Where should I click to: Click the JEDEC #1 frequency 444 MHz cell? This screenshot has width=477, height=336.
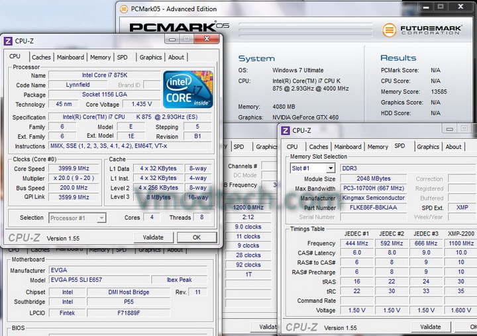[356, 243]
